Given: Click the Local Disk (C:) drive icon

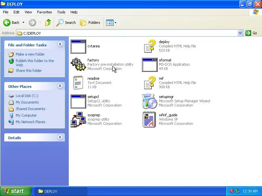Looking at the screenshot, I should (x=11, y=96).
